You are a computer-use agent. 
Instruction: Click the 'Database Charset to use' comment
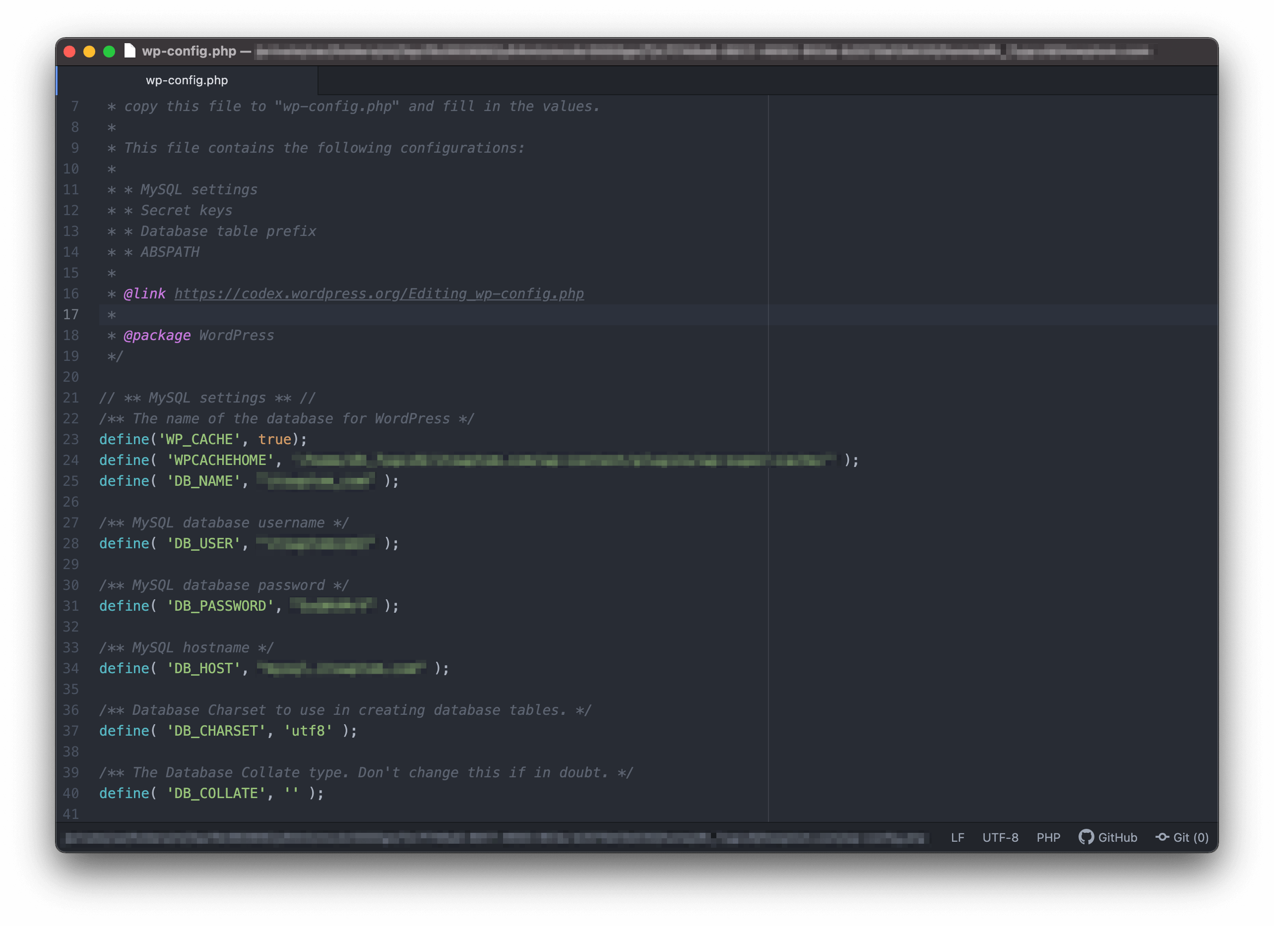click(x=345, y=710)
